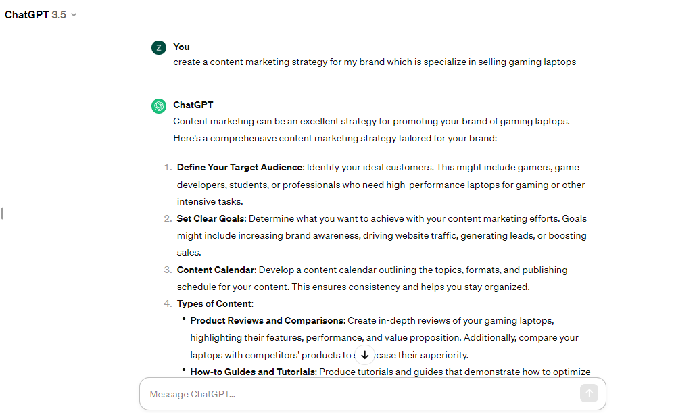Click the ChatGPT 3.5 title text
The image size is (697, 413).
click(x=36, y=15)
